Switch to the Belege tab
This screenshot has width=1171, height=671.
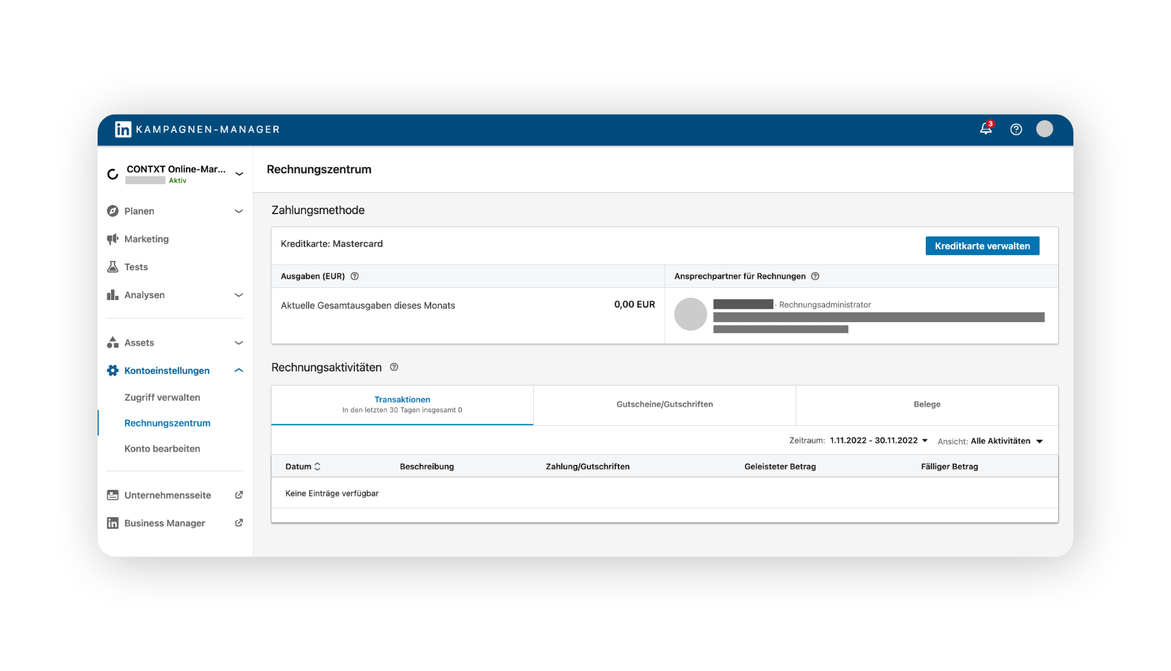(927, 405)
